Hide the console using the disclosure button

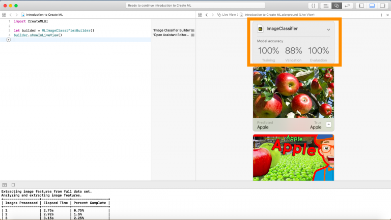5,185
